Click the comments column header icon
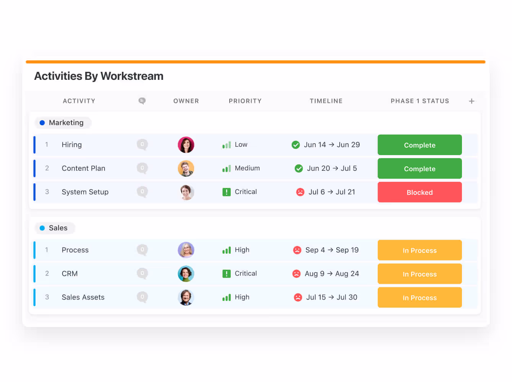Viewport: 512px width, 382px height. tap(142, 101)
